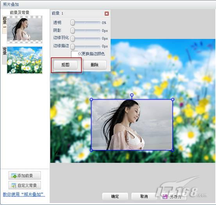Click the bottom-right resize handle of the foreground
This screenshot has height=205, width=216.
173,150
